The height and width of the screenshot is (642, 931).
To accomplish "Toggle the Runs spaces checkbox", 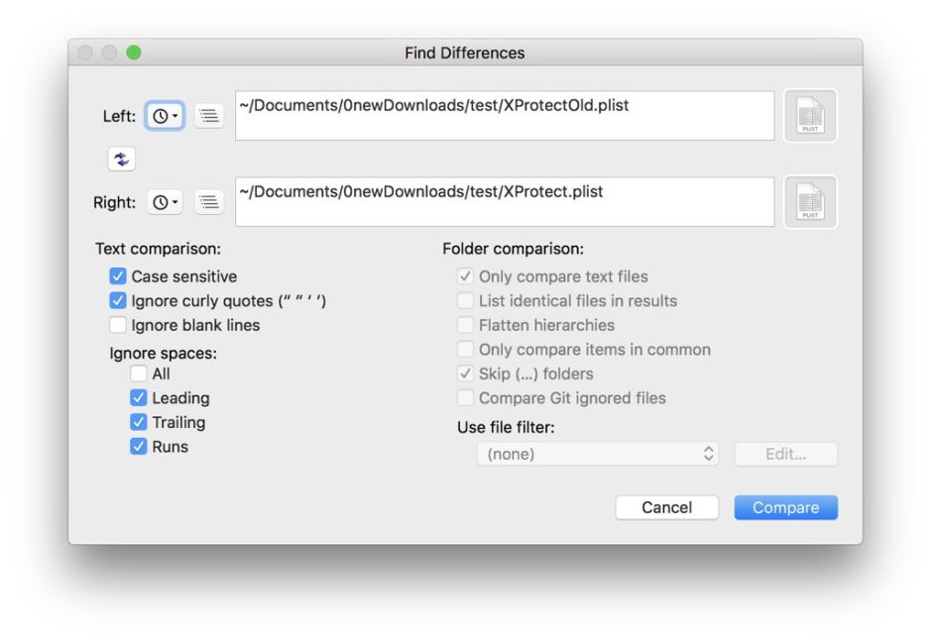I will click(139, 447).
